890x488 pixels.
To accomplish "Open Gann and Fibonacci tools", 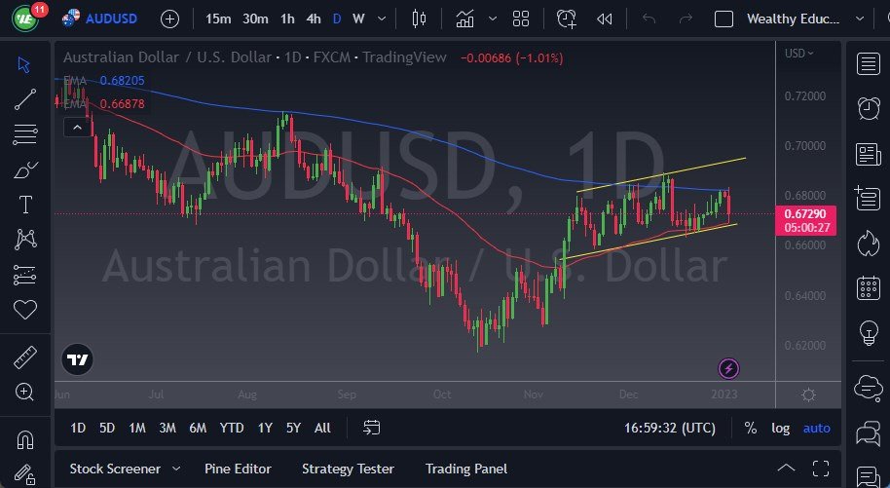I will click(25, 134).
